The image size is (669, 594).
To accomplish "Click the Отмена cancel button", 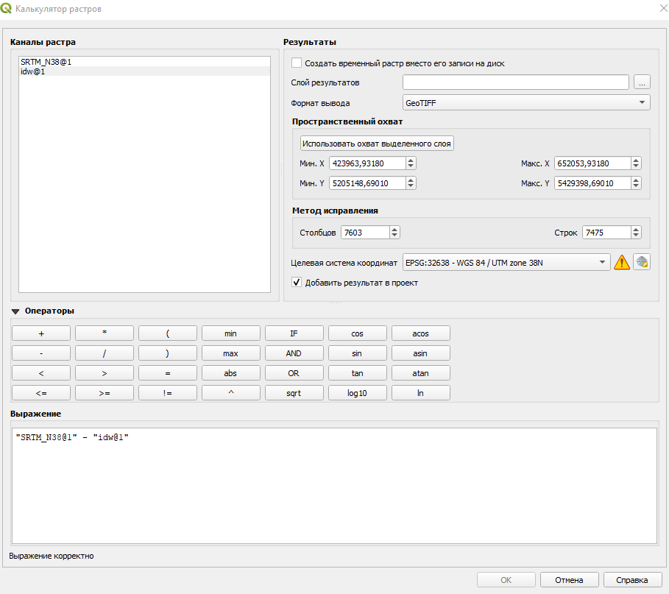I will (x=569, y=580).
